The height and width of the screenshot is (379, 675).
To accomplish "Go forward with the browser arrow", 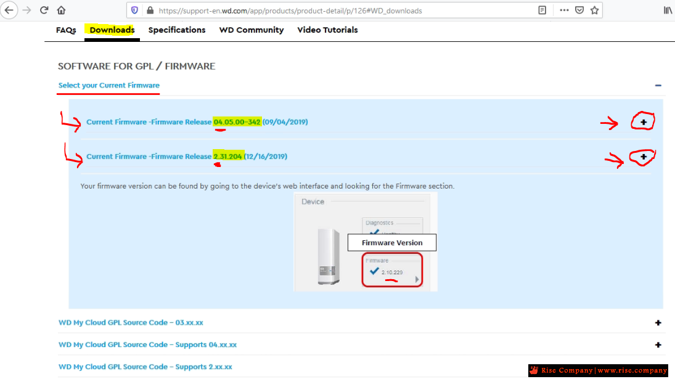I will [x=27, y=10].
